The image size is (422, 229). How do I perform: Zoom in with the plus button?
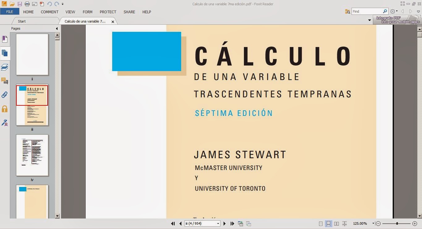coord(415,223)
